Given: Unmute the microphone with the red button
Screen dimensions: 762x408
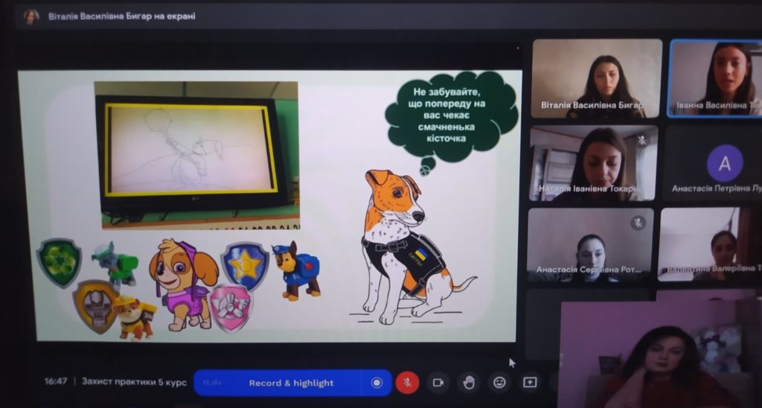Looking at the screenshot, I should click(x=407, y=383).
